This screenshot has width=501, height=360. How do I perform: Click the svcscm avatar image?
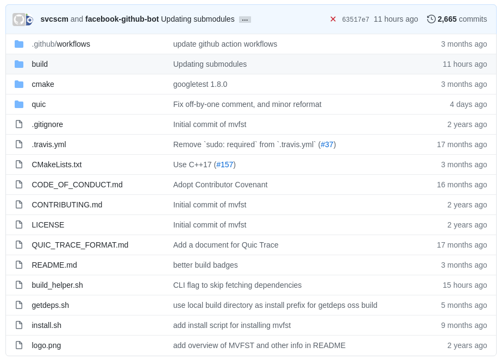click(18, 18)
